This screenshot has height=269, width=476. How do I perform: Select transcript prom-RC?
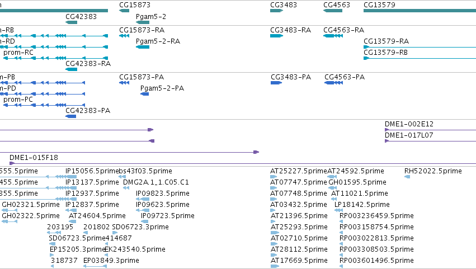click(55, 58)
